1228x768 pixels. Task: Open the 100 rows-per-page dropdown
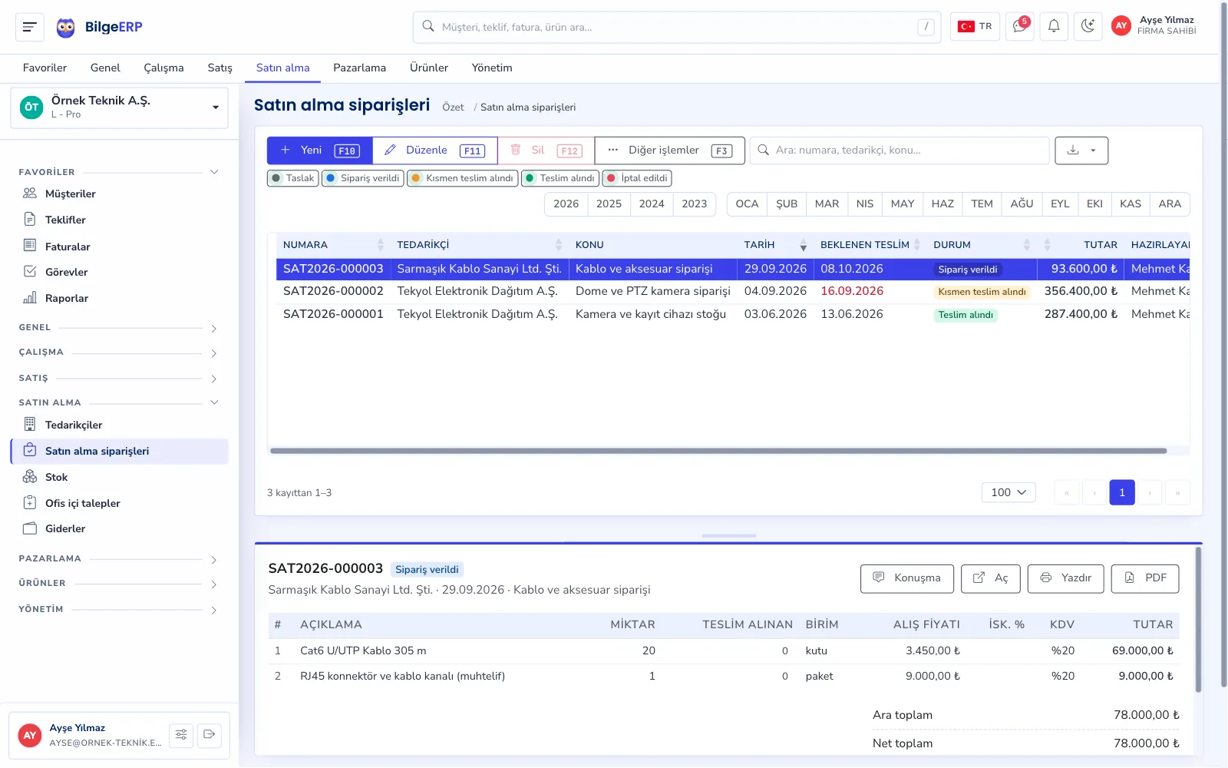pos(1008,492)
